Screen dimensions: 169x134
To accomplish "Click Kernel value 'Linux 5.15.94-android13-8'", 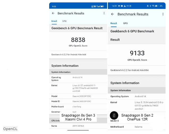I will 149,106.
